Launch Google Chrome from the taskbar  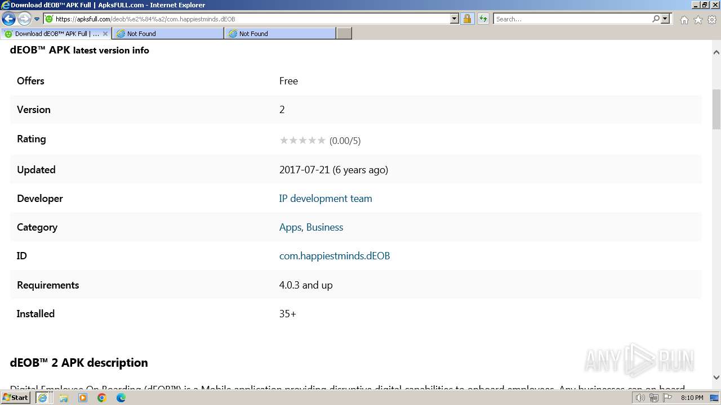coord(102,398)
